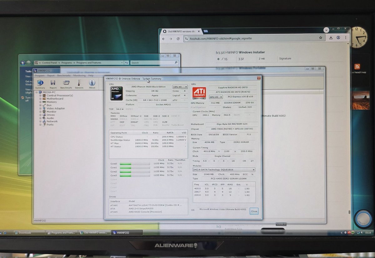
Task: Click the refresh button beside Control Panel address
Action: coord(126,62)
